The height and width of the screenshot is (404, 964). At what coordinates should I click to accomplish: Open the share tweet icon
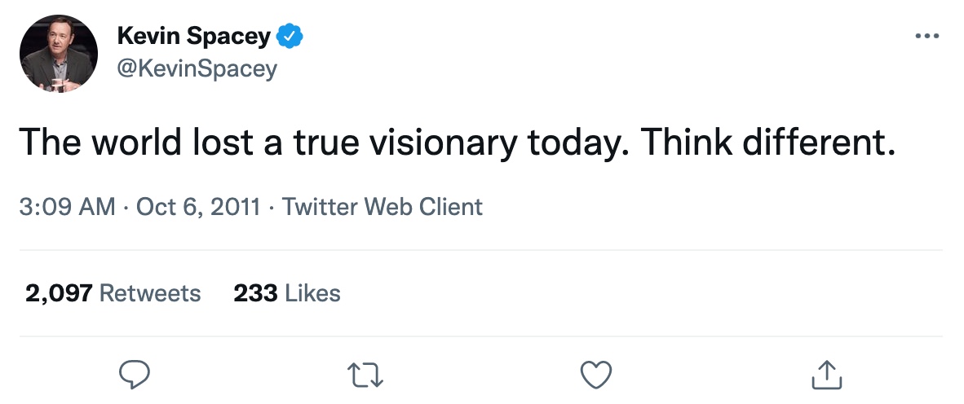click(x=827, y=374)
